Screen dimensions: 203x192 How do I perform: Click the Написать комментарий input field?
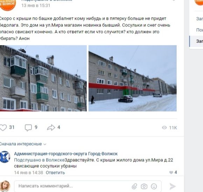coord(87,186)
